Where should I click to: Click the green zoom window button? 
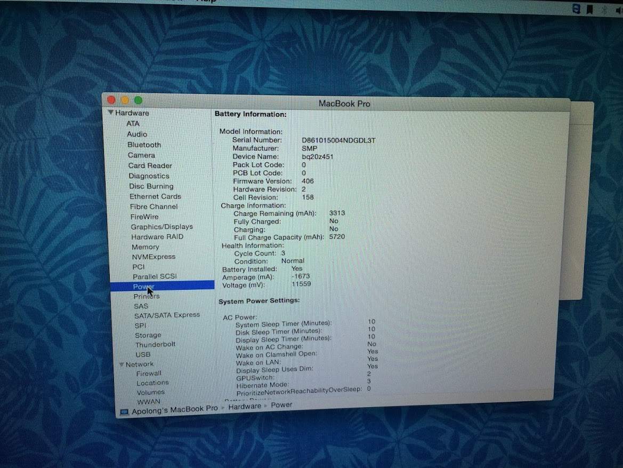pyautogui.click(x=138, y=100)
